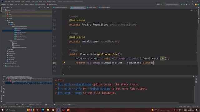Open the MapperApplication run configuration dropdown
Screen dimensions: 200x112
[x=172, y=4]
